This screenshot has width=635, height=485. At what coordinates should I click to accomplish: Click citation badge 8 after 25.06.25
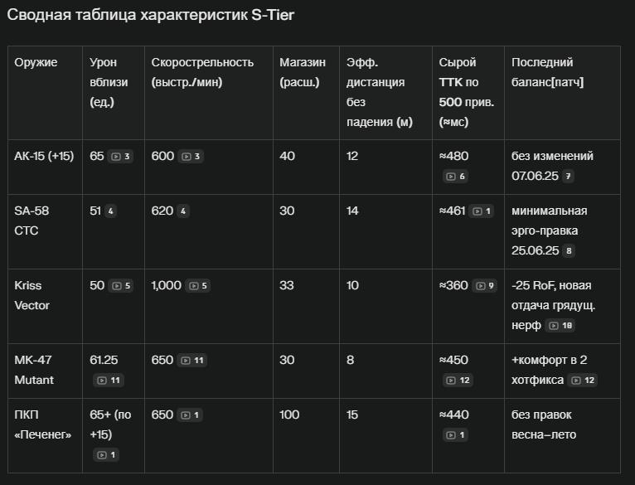pos(569,251)
